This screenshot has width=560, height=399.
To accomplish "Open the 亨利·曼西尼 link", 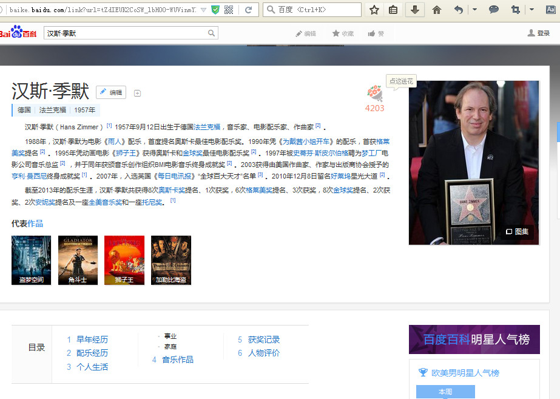I will [x=29, y=176].
